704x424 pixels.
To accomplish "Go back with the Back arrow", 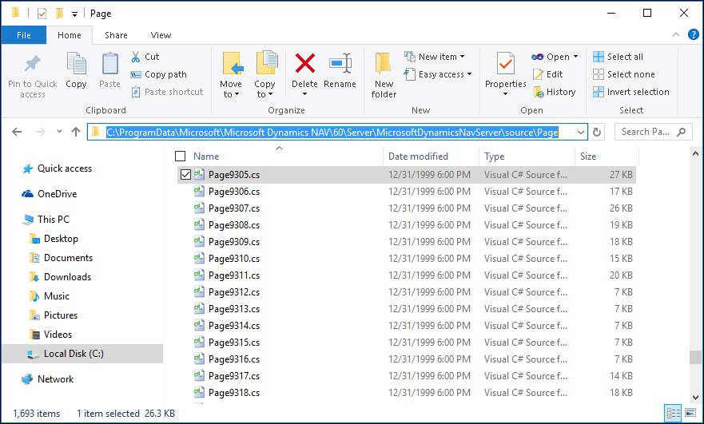I will tap(17, 132).
